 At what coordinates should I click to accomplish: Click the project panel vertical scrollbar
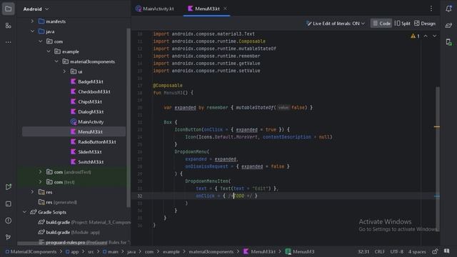pos(129,118)
